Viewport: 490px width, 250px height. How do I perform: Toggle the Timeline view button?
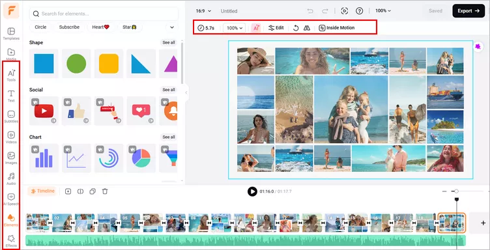[42, 191]
